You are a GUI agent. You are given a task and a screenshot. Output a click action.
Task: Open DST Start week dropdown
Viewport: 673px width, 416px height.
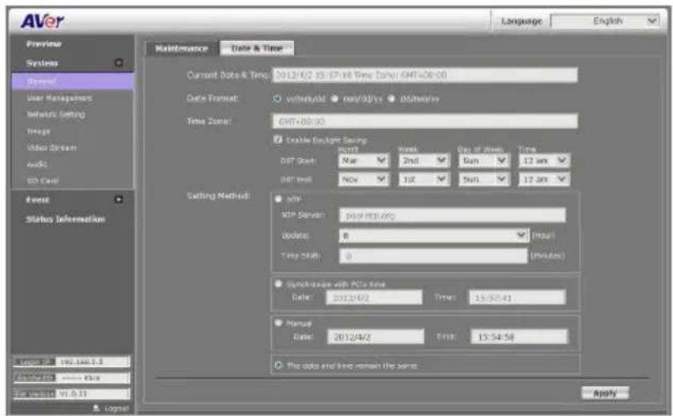pyautogui.click(x=424, y=161)
